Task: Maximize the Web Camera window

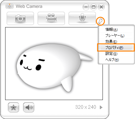Action: (x=93, y=7)
